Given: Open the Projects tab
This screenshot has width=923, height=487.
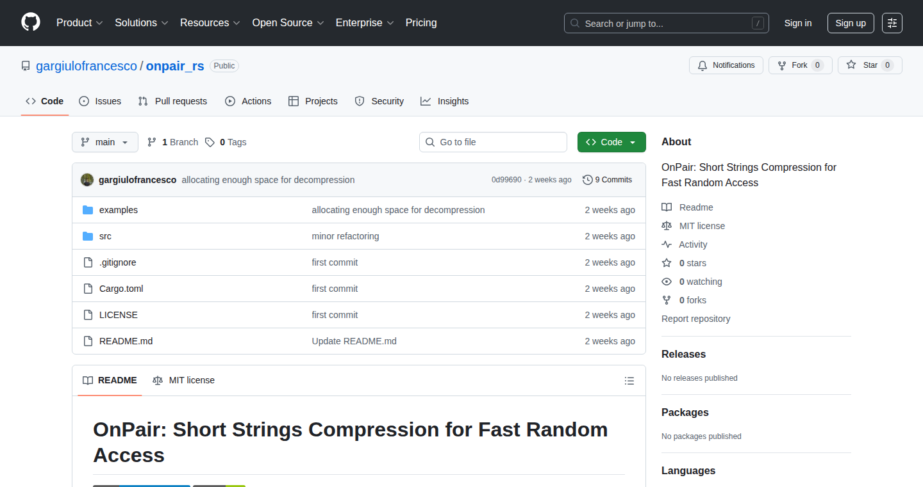Looking at the screenshot, I should point(313,101).
